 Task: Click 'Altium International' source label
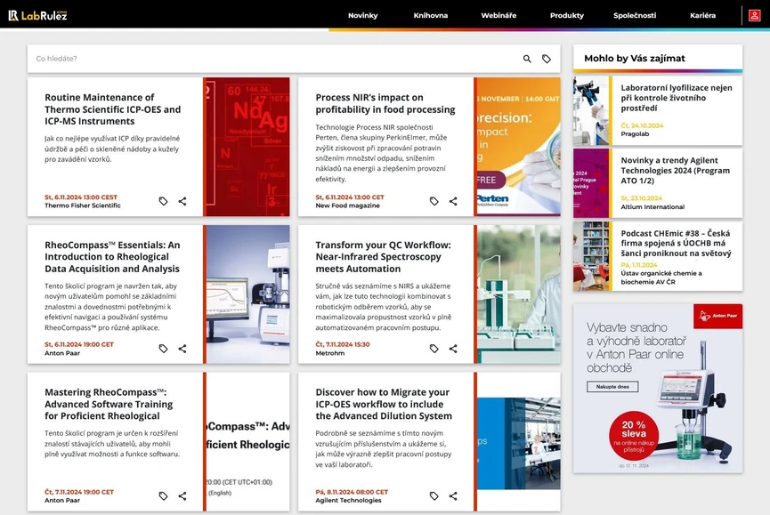click(652, 207)
